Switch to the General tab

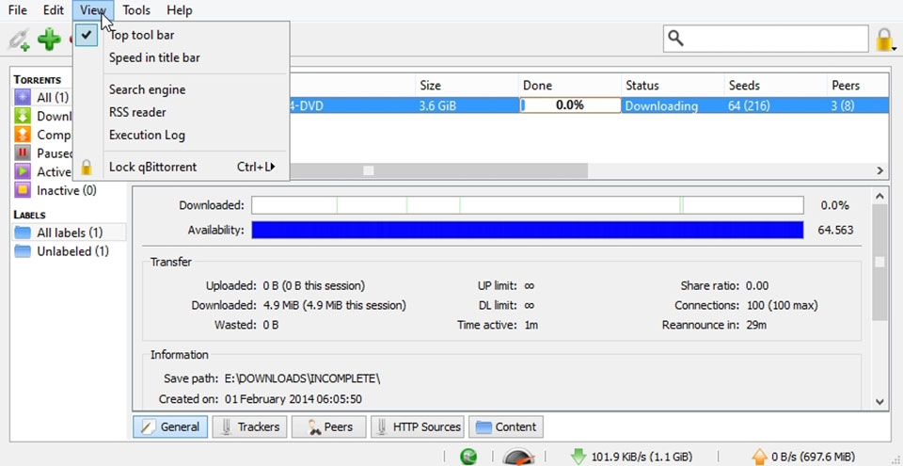pyautogui.click(x=170, y=426)
